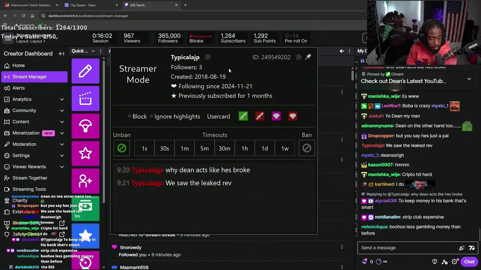Open the party popper celebration icon in chat input
This screenshot has height=270, width=481.
coord(462,247)
